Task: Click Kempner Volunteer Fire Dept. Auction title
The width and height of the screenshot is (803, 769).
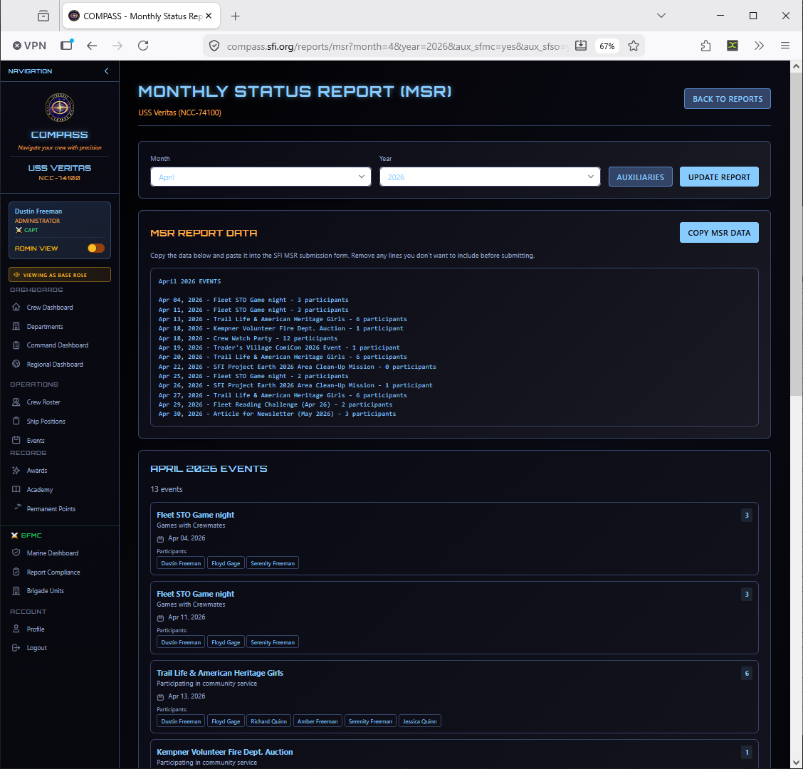Action: pos(225,752)
